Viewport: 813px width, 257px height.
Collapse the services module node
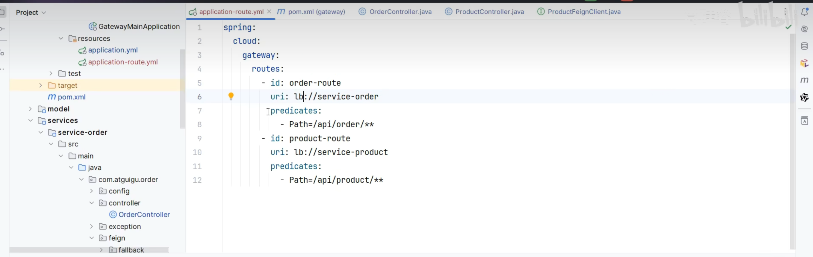coord(30,121)
